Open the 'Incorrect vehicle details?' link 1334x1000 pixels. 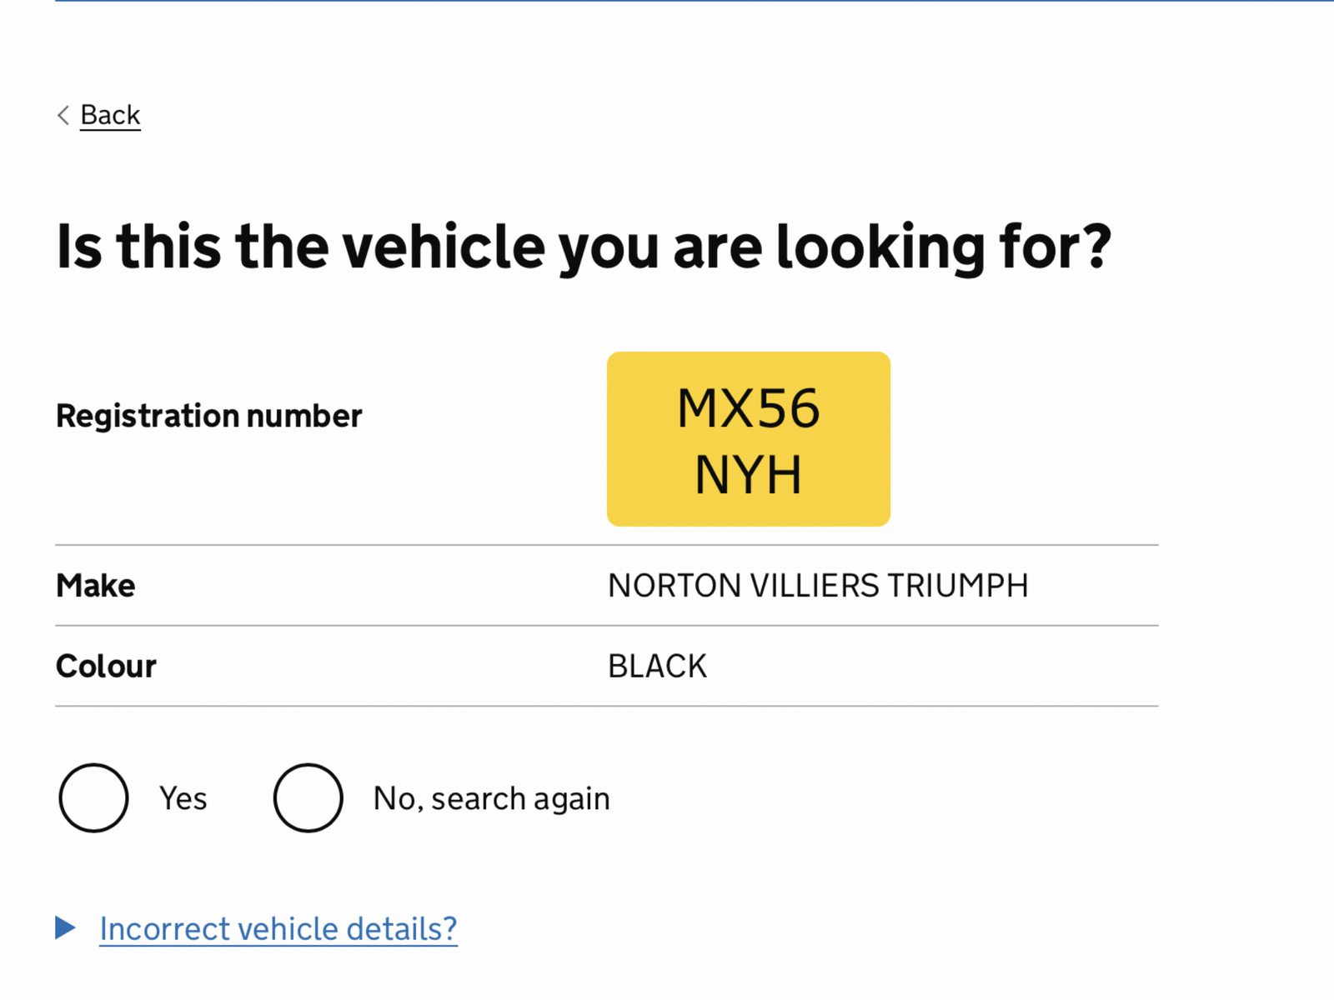278,928
